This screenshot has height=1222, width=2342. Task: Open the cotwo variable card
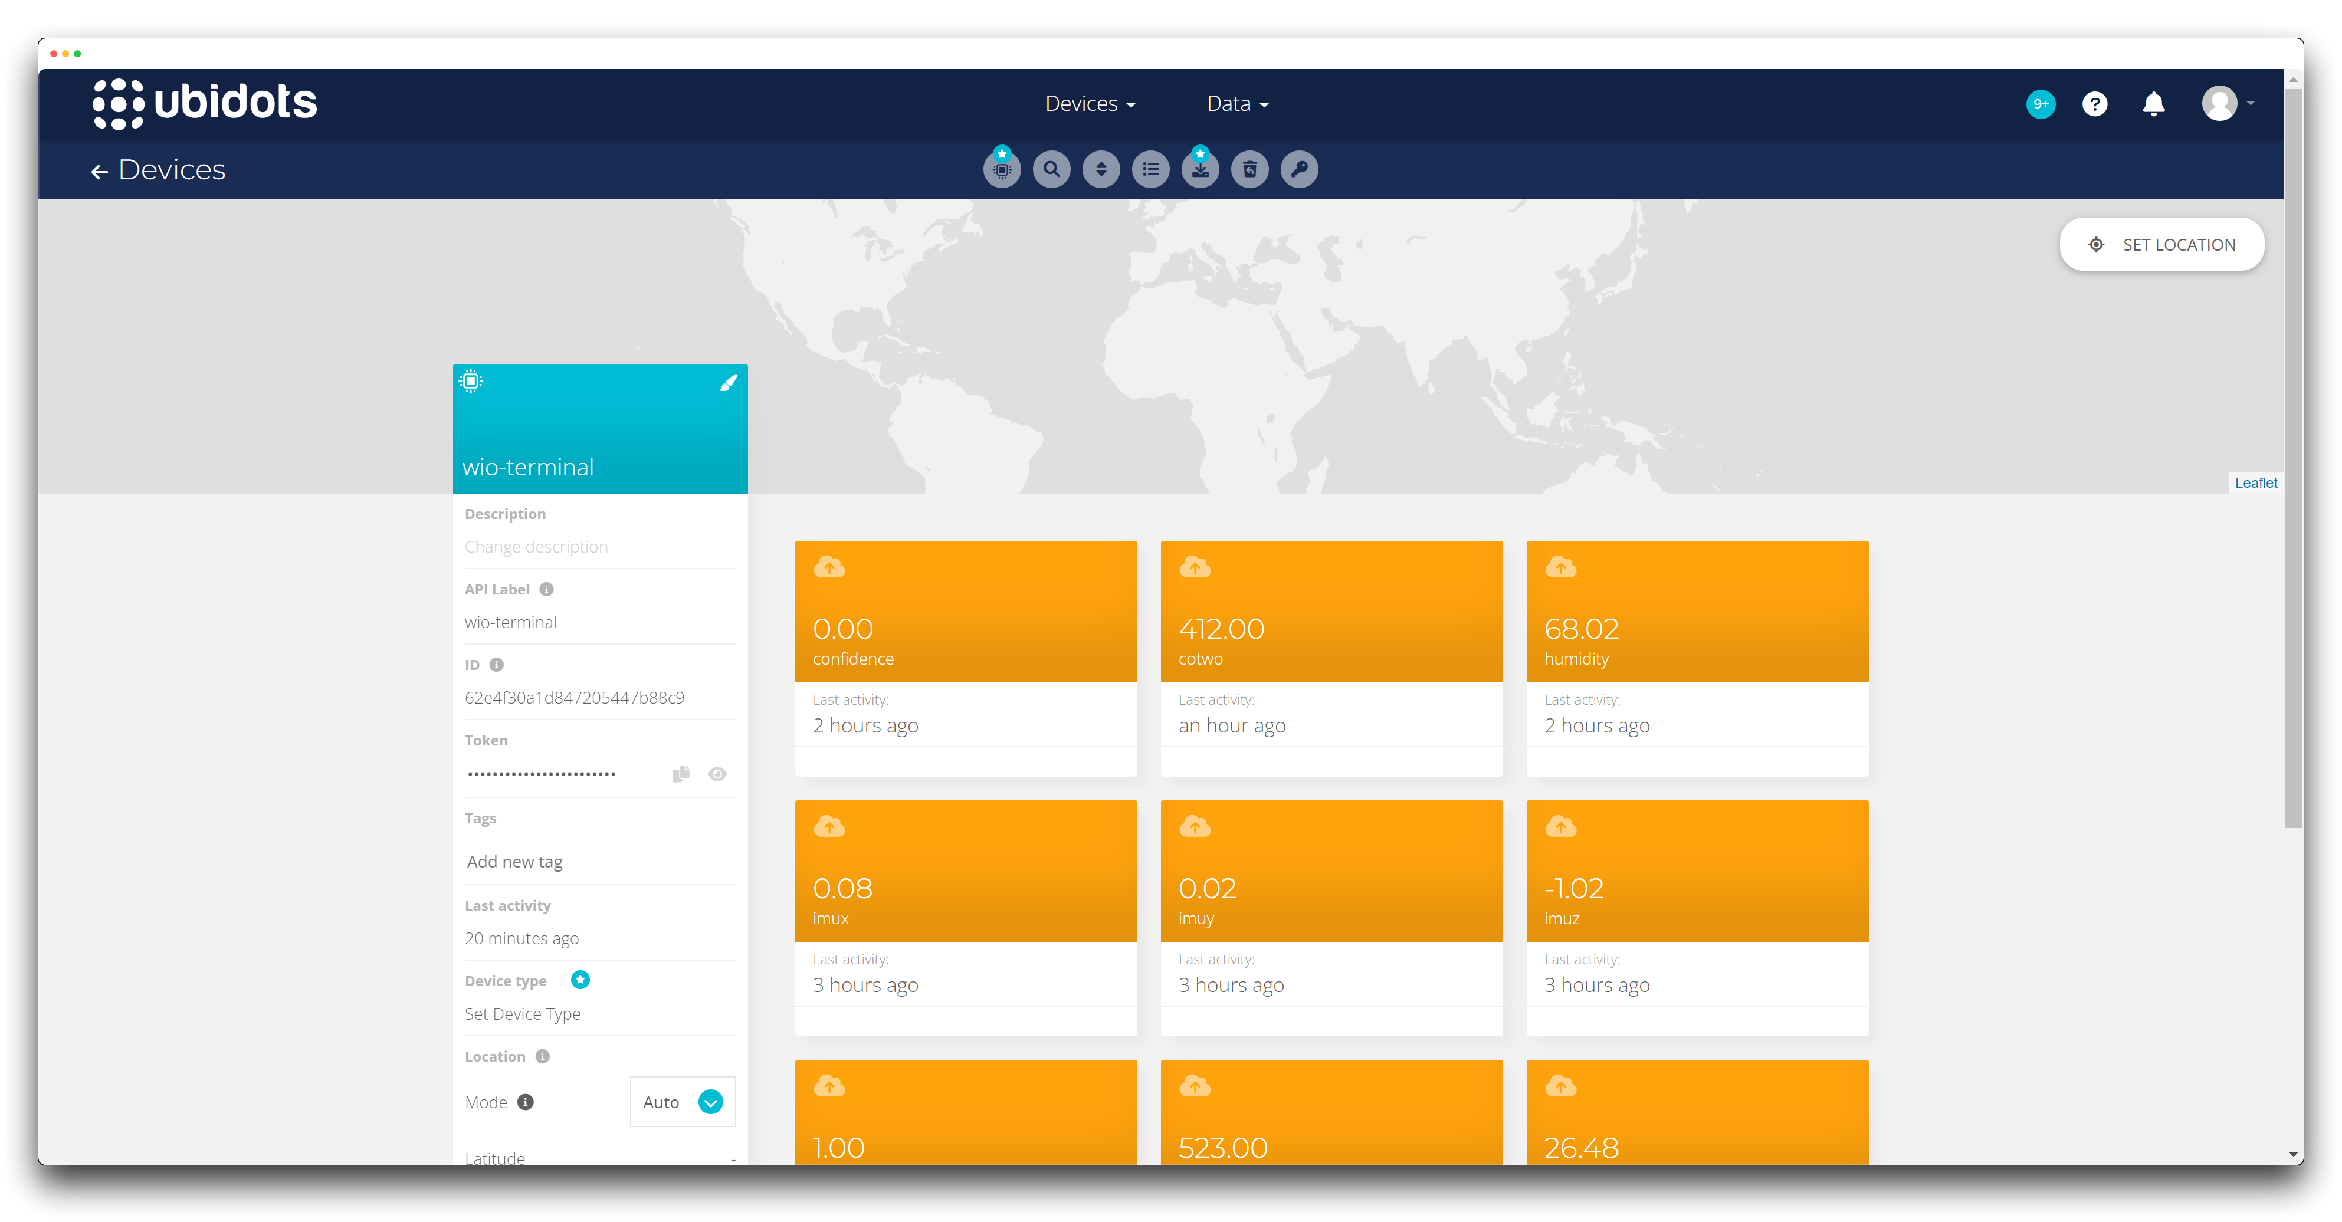tap(1331, 658)
